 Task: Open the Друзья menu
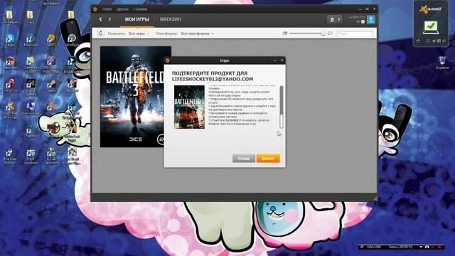click(122, 9)
